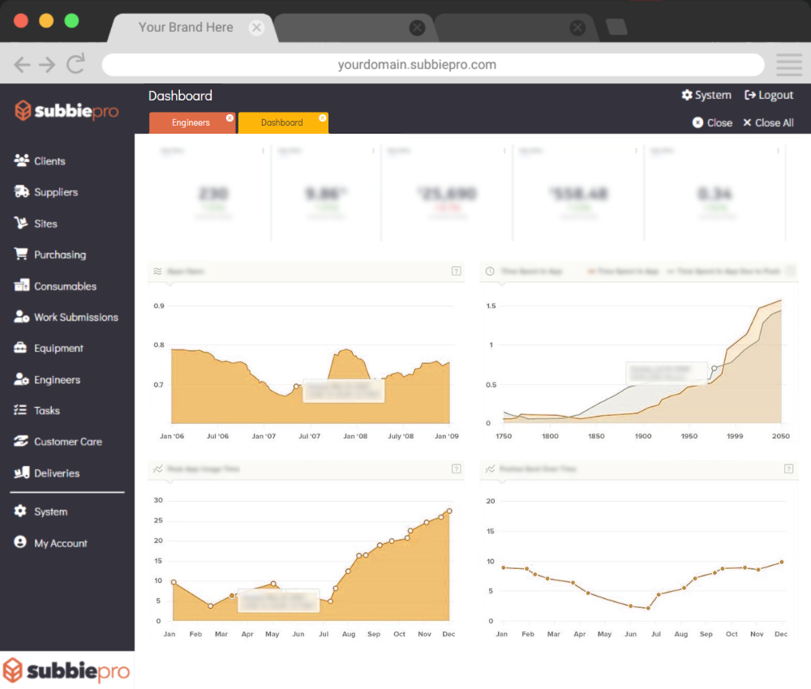This screenshot has height=689, width=811.
Task: Open Equipment via its toolbox icon
Action: pos(21,349)
